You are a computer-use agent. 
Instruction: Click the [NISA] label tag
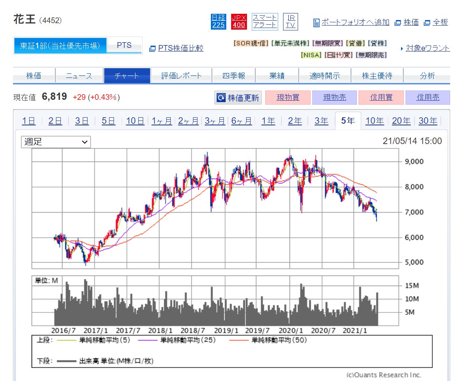point(311,55)
